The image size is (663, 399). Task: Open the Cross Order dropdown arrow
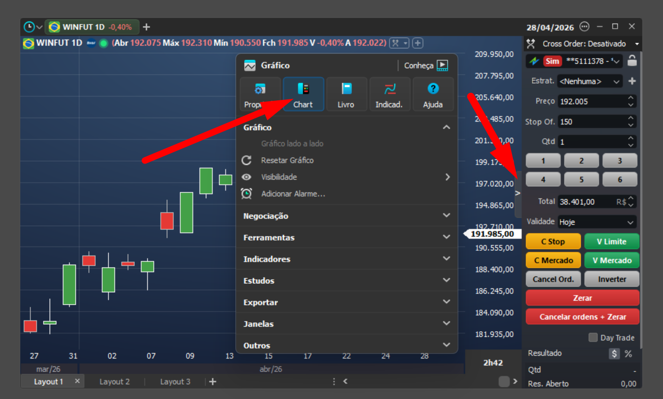point(637,44)
